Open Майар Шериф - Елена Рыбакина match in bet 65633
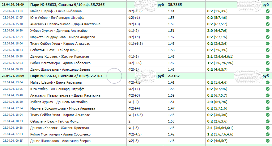 coord(54,11)
